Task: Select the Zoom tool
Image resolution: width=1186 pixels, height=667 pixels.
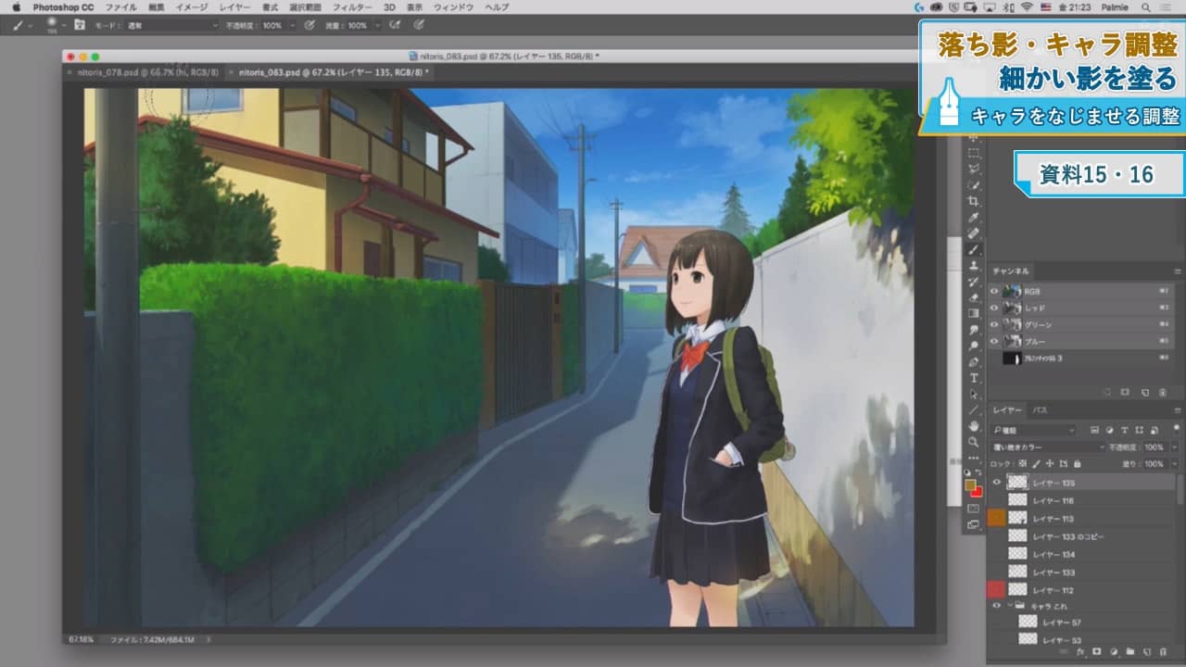Action: [x=974, y=442]
